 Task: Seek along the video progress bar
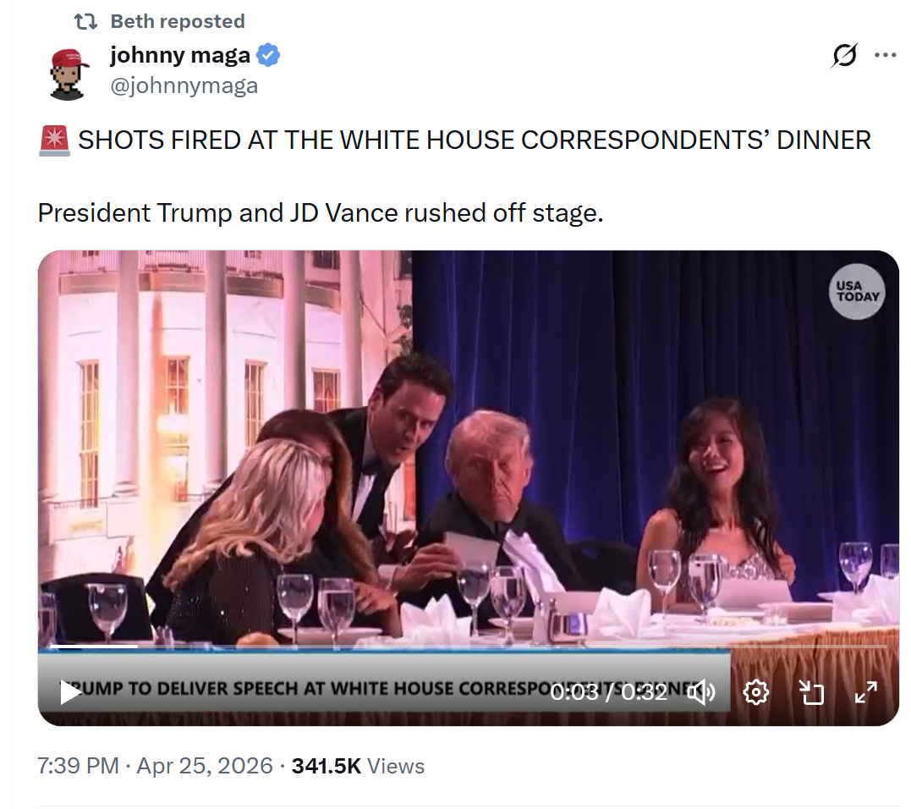[469, 646]
